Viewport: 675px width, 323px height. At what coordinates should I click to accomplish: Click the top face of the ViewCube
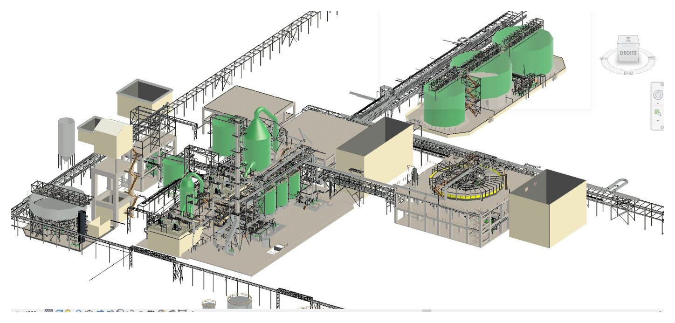(628, 40)
